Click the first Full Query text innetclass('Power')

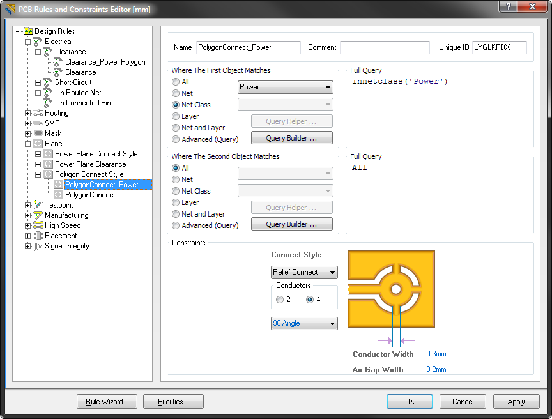(x=400, y=82)
